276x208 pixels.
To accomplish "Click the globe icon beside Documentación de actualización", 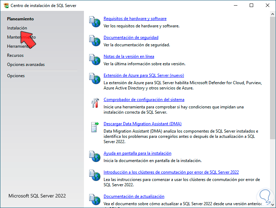I will 95,200.
